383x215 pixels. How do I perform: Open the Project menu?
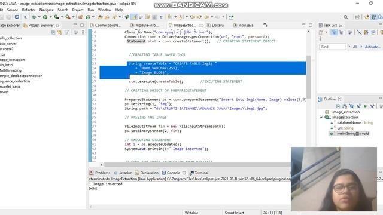[x=78, y=10]
